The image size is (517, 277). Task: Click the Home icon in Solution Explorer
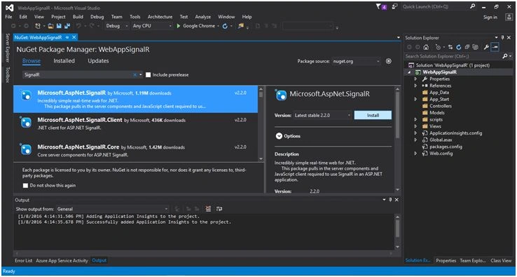click(426, 47)
